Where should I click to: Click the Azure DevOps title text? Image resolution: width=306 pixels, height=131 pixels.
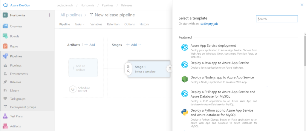click(20, 5)
